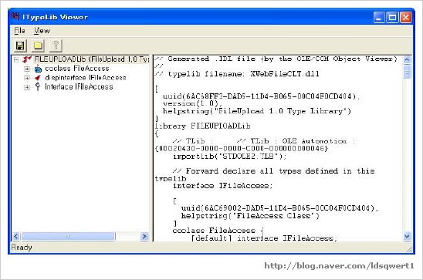
Task: Click the Save toolbar icon
Action: click(x=20, y=46)
